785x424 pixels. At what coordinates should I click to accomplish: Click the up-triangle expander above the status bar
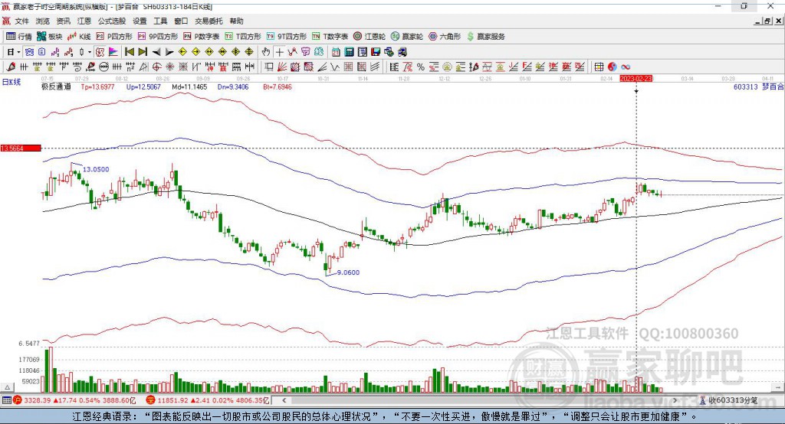tap(7, 387)
